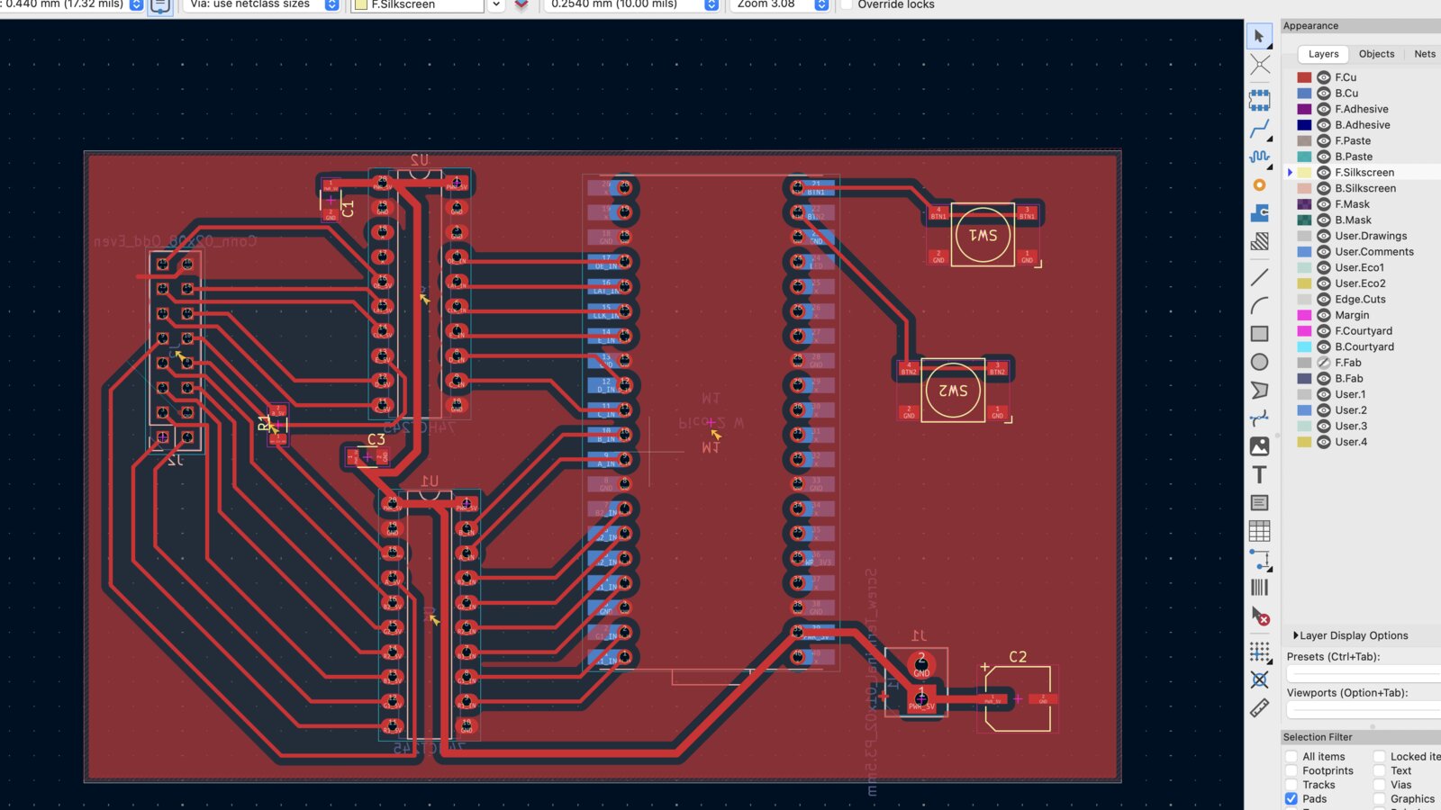
Task: Select the draw rectangle tool
Action: pos(1259,334)
